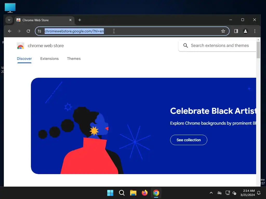
Task: Open the Chrome profile icon
Action: click(x=245, y=31)
